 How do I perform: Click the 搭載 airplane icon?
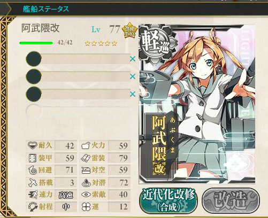click(x=33, y=183)
